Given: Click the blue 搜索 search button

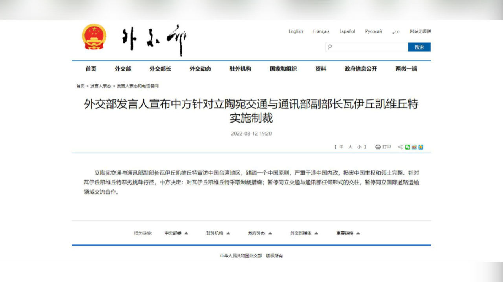Looking at the screenshot, I should pyautogui.click(x=419, y=47).
